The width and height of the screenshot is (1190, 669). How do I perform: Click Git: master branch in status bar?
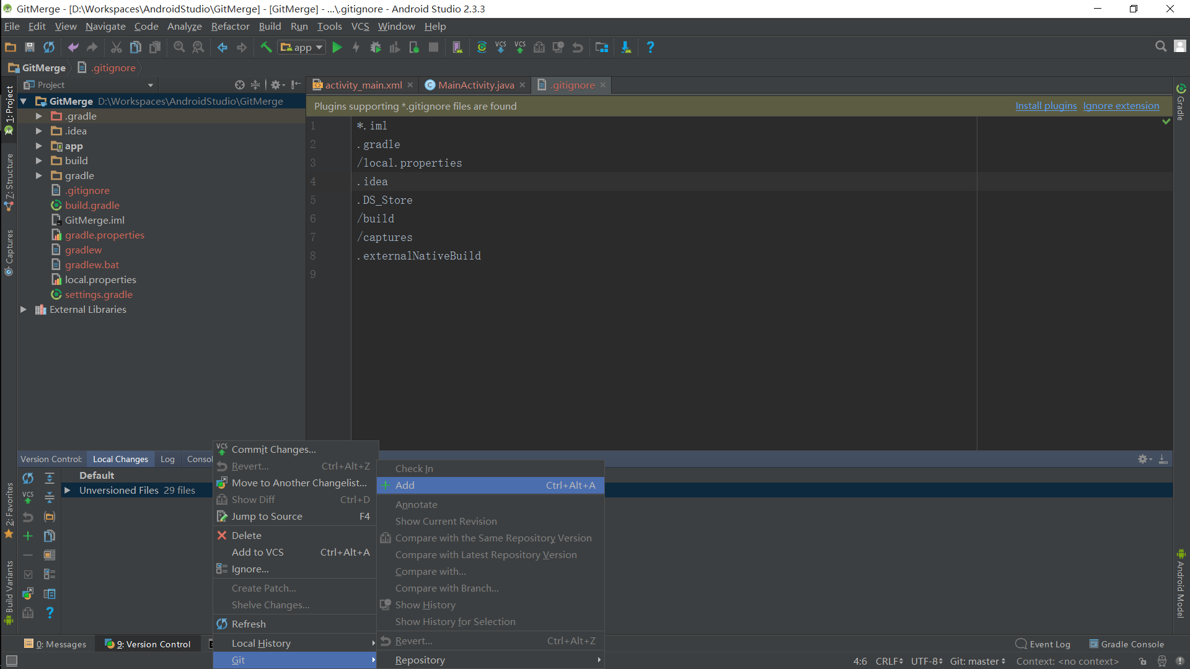pyautogui.click(x=977, y=662)
